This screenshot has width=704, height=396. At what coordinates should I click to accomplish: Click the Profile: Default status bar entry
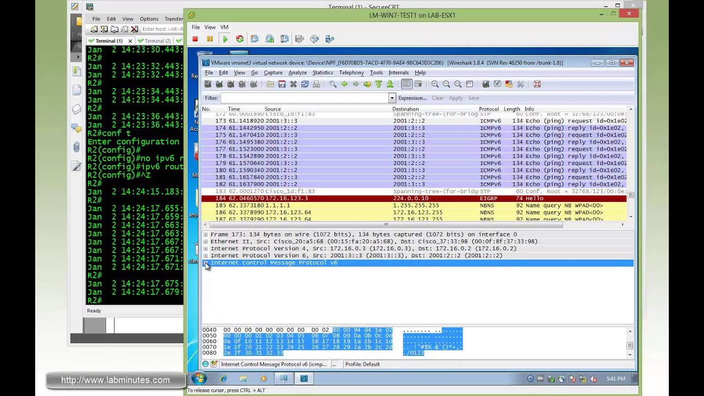click(362, 364)
